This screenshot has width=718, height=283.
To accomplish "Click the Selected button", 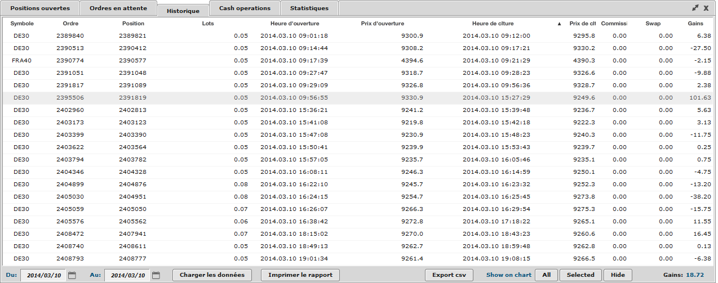I will click(x=580, y=275).
